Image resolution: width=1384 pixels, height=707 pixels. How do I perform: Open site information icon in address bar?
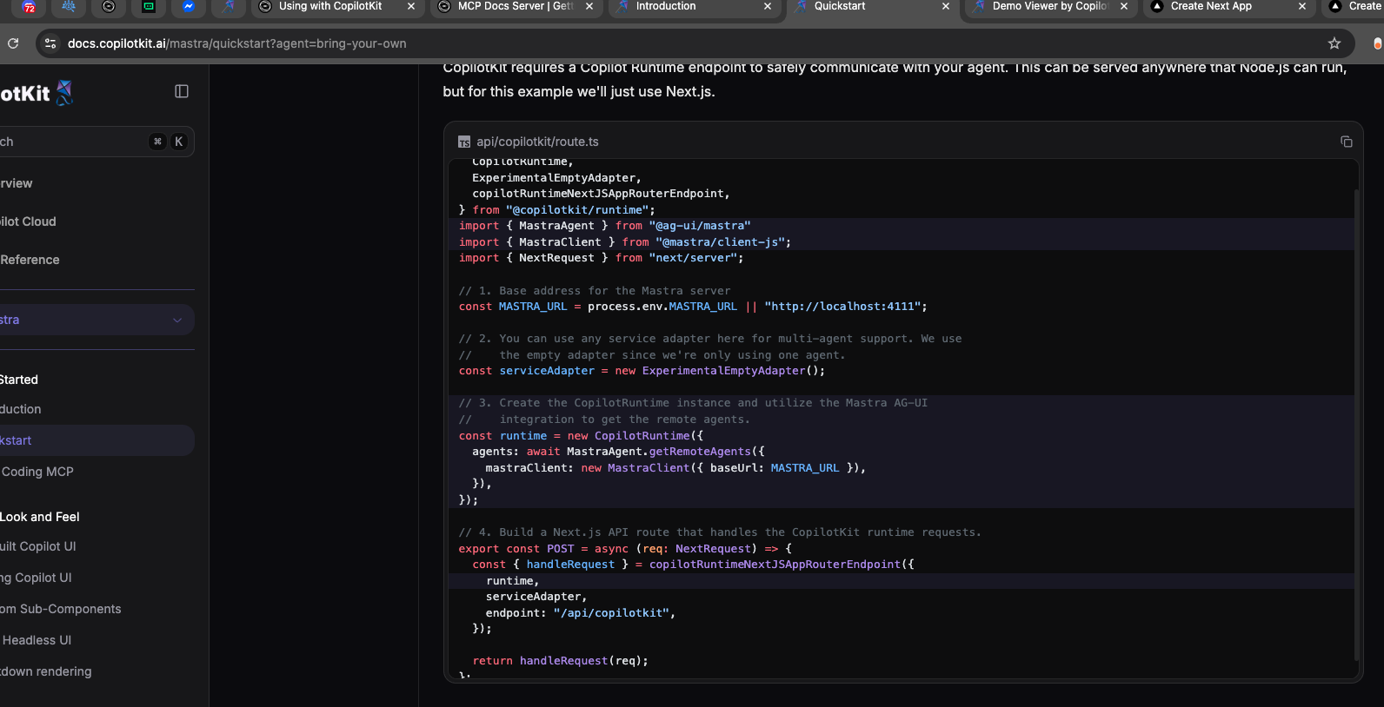pyautogui.click(x=50, y=43)
